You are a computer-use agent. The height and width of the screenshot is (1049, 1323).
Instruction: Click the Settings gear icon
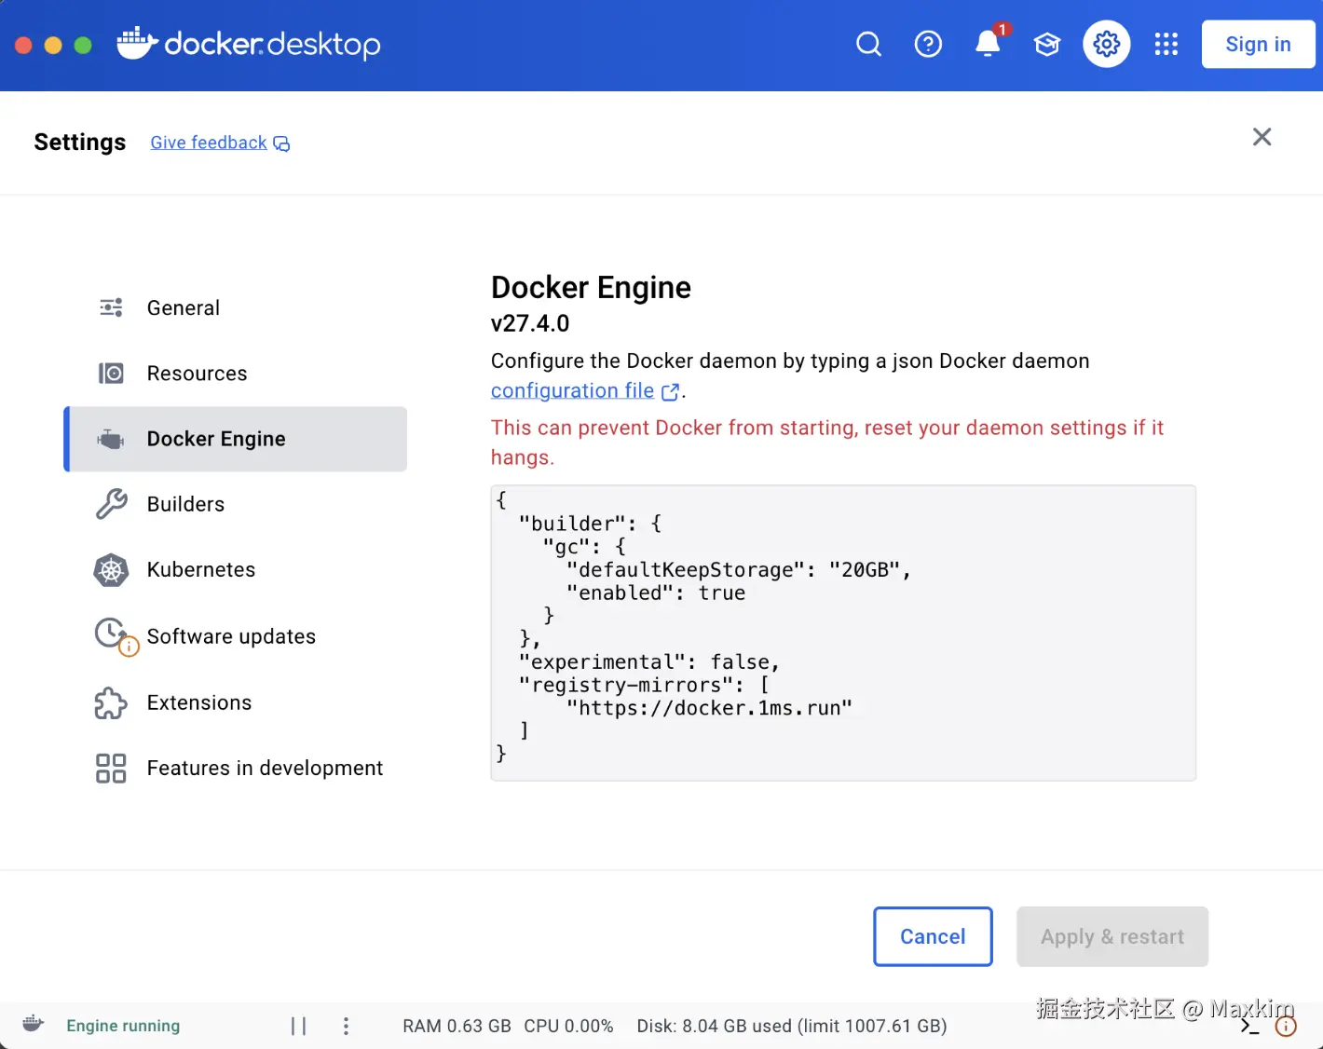[1107, 44]
